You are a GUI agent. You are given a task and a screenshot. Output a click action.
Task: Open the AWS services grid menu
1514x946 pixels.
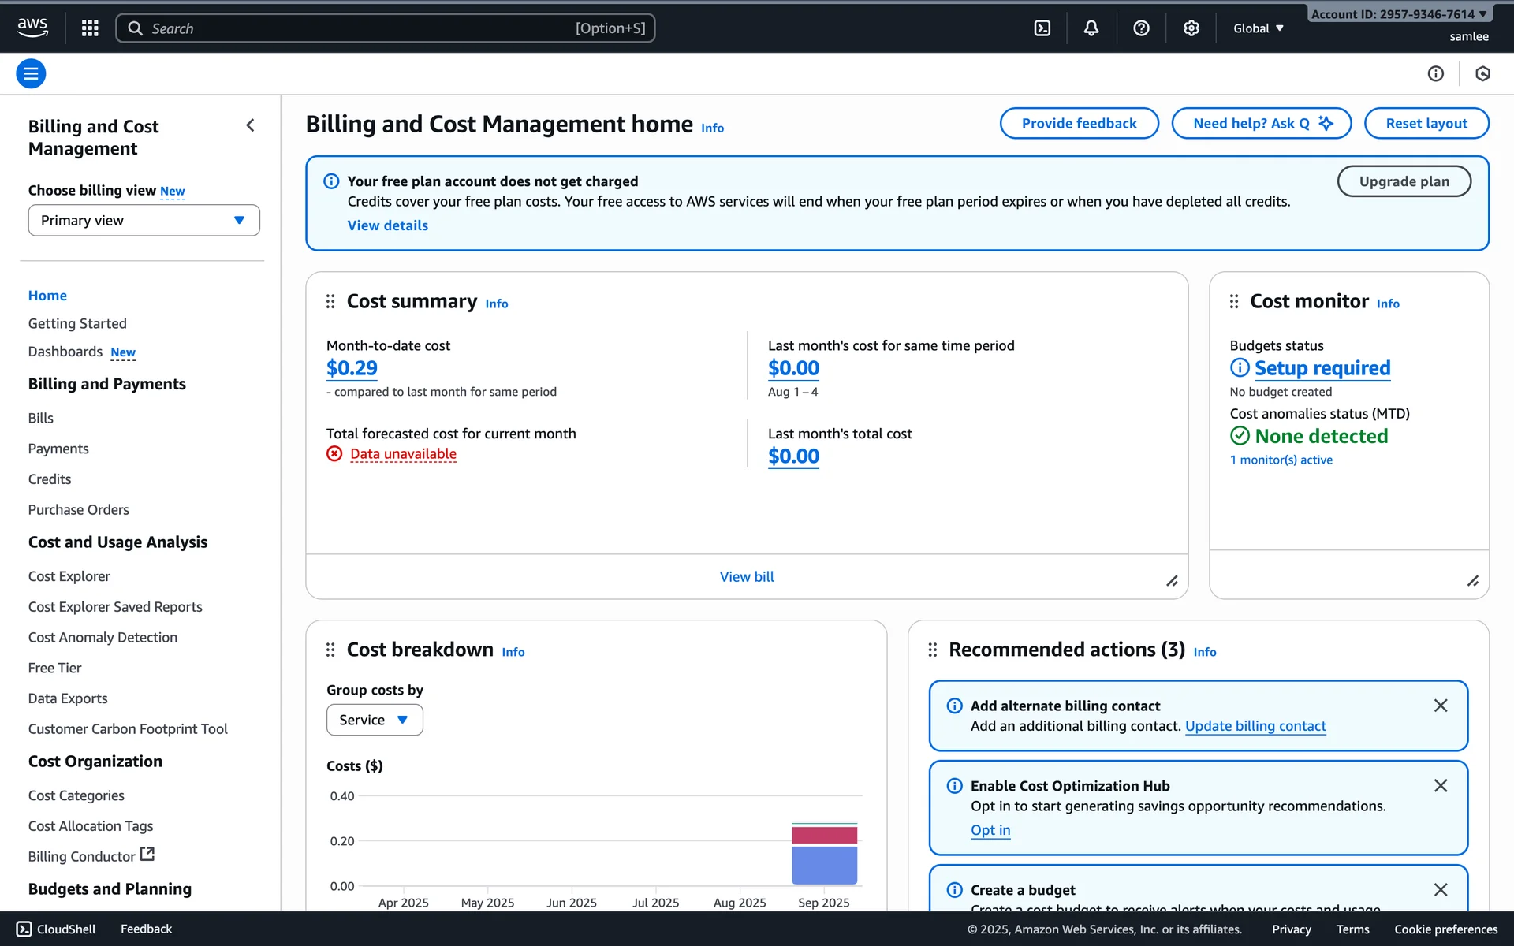(x=90, y=28)
